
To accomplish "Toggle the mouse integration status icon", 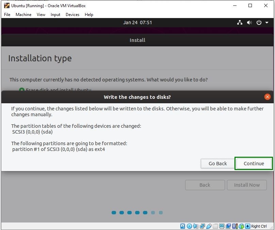I will 241,226.
